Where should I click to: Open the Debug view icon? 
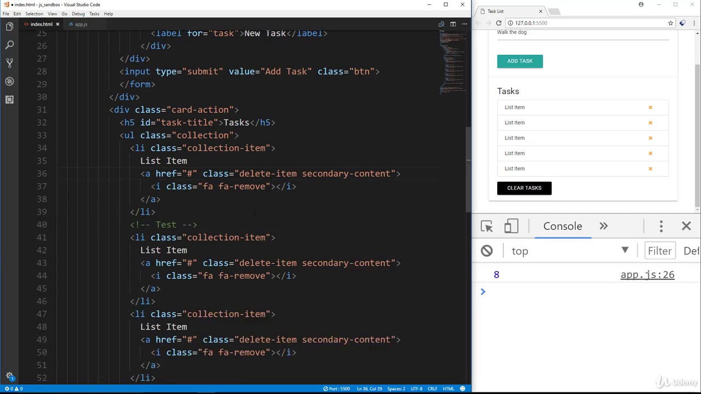point(9,81)
